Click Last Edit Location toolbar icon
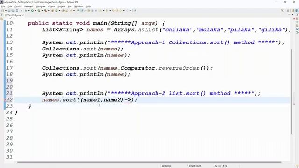 pyautogui.click(x=113, y=11)
